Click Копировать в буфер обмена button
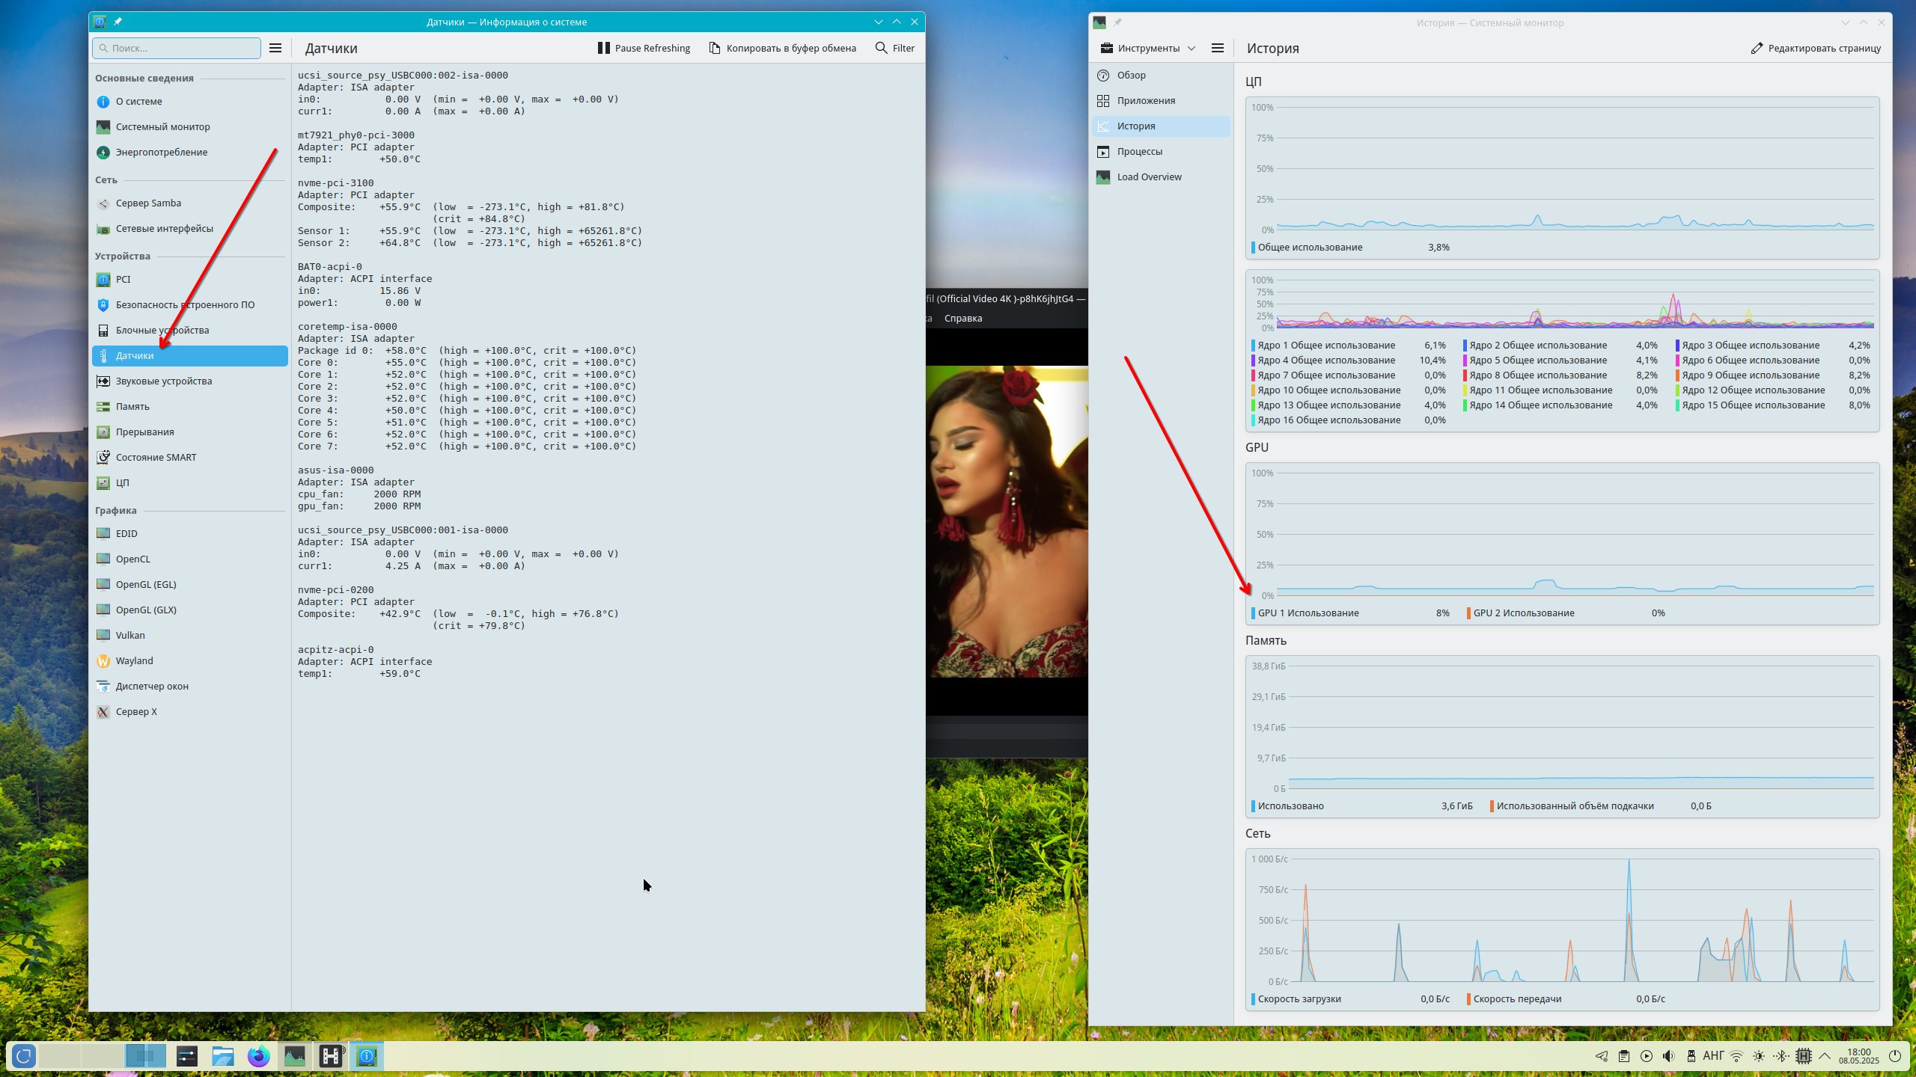 coord(782,48)
